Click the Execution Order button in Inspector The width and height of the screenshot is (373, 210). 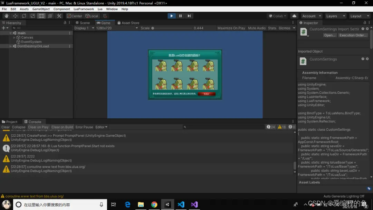click(x=353, y=35)
